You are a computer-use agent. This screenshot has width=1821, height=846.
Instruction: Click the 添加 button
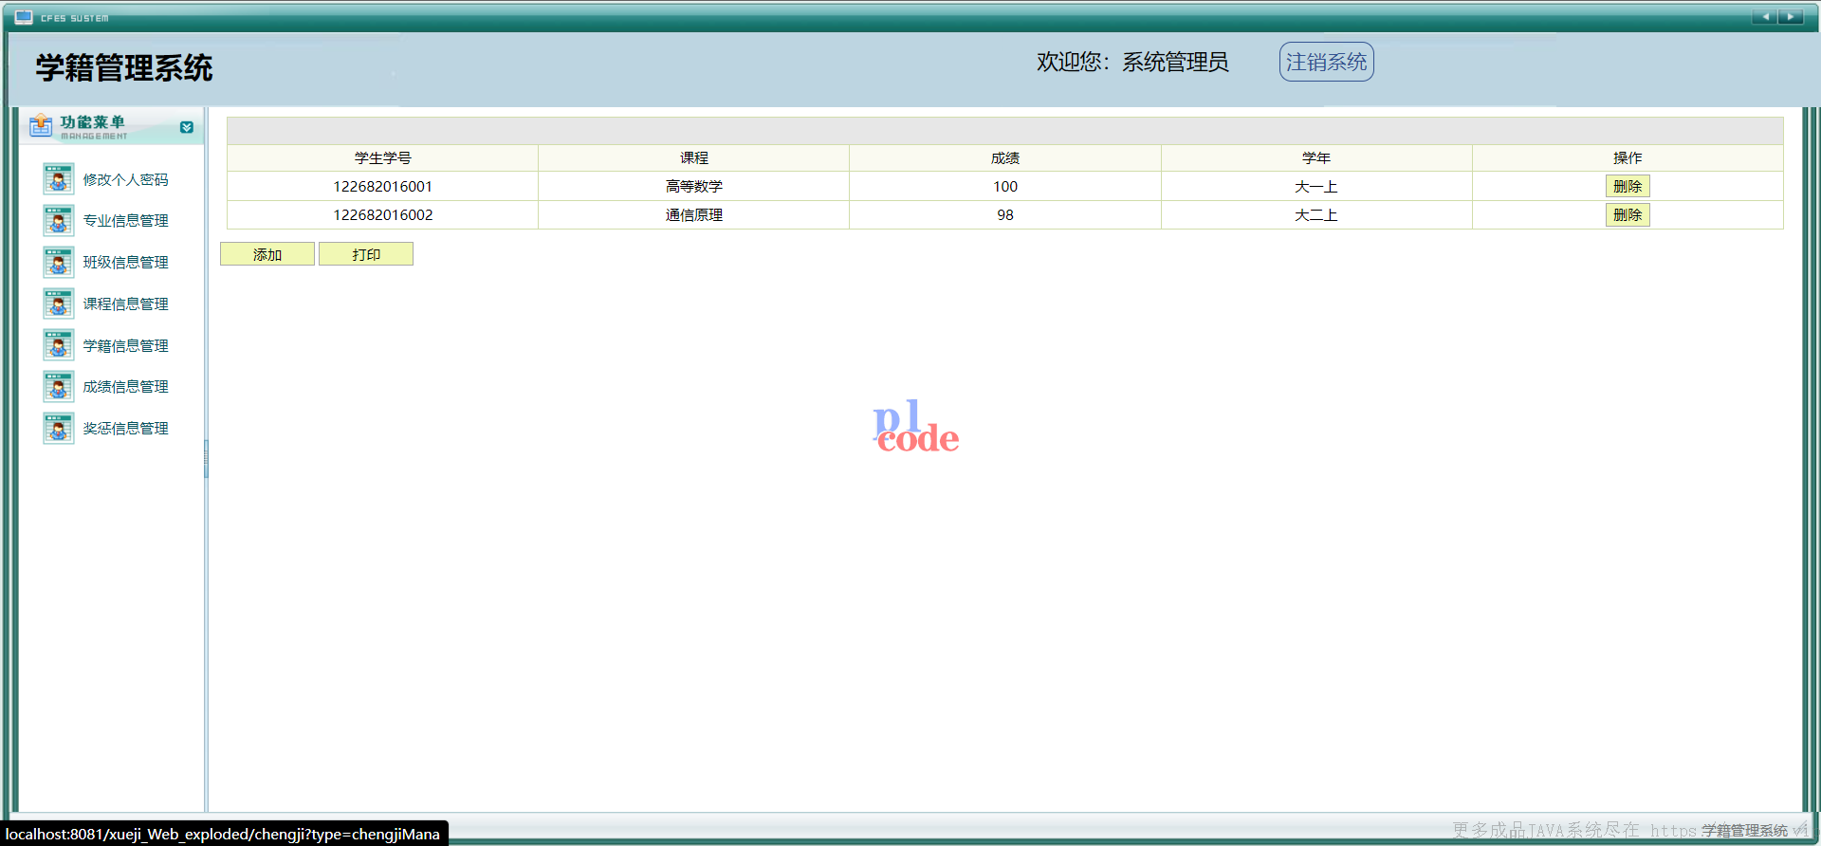[267, 254]
